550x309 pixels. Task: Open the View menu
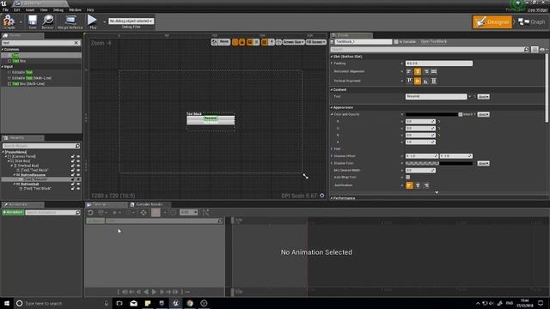click(x=44, y=9)
